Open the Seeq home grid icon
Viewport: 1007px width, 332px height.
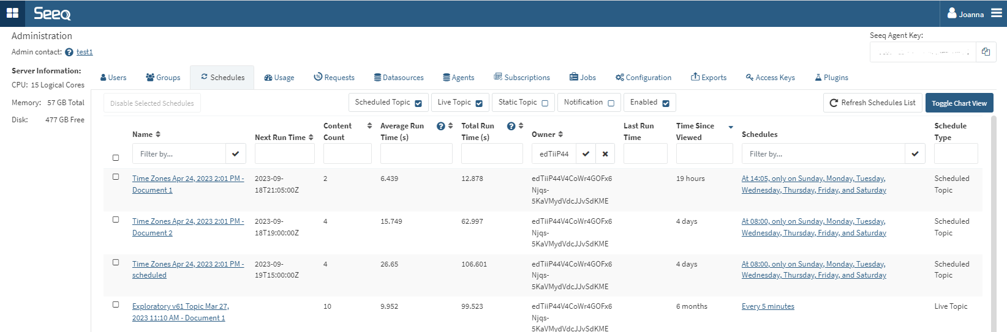[12, 13]
